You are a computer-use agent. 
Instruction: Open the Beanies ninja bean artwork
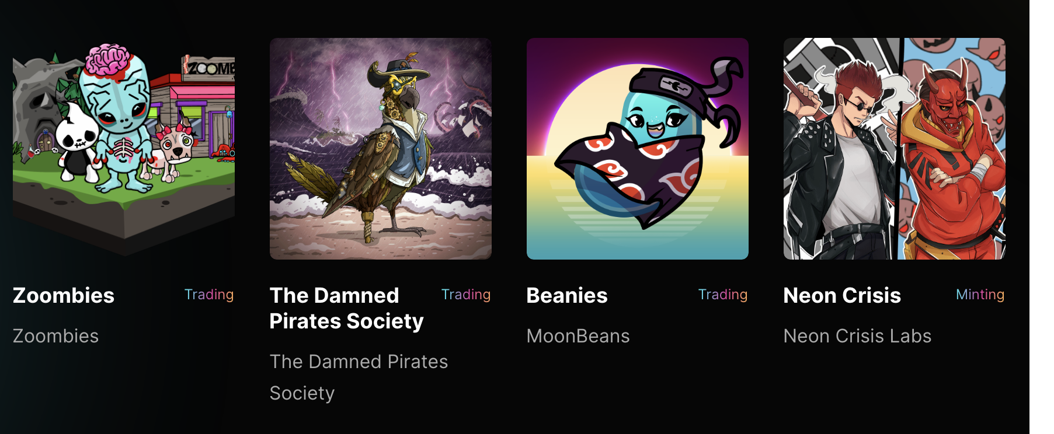638,149
